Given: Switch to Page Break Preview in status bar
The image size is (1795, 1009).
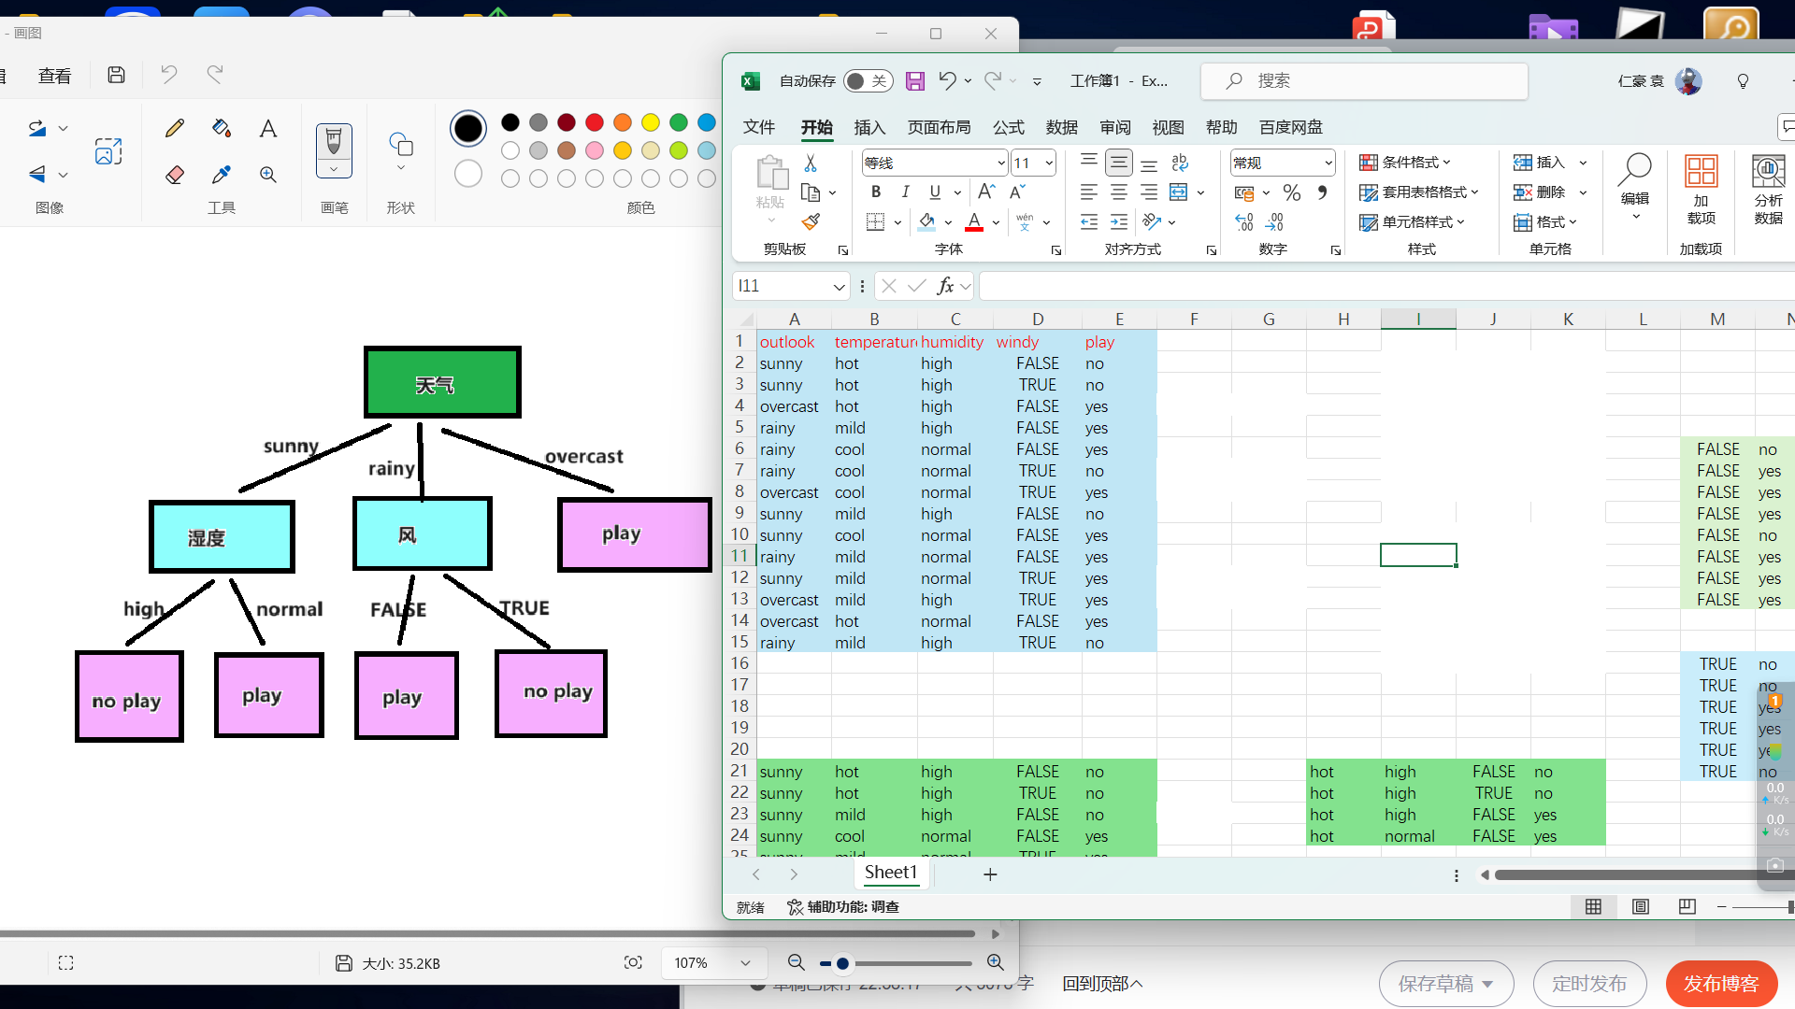Looking at the screenshot, I should tap(1687, 906).
